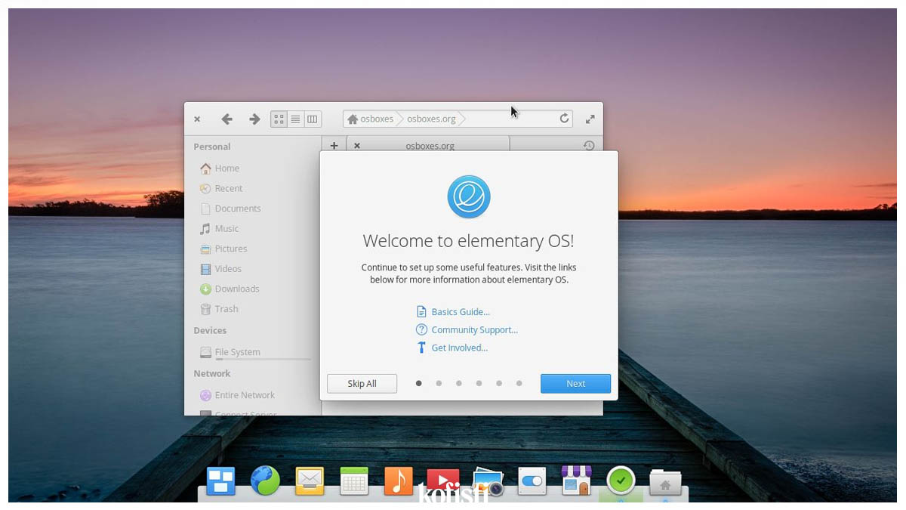The image size is (906, 510).
Task: Collapse the Network sidebar section
Action: pos(212,373)
